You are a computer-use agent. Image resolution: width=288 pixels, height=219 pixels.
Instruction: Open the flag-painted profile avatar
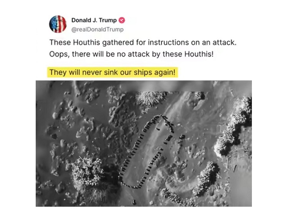(58, 24)
